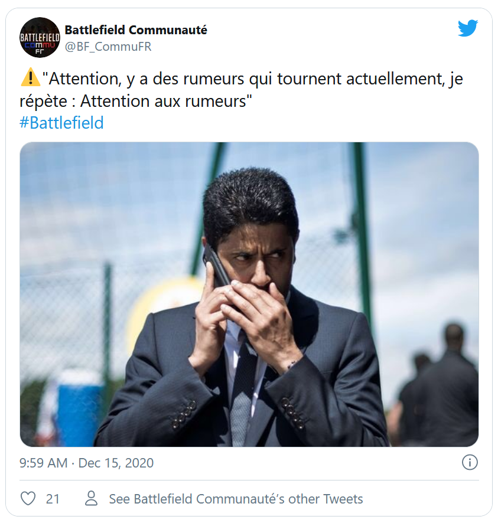The image size is (498, 523).
Task: See Battlefield Communauté's other Tweets
Action: click(236, 499)
